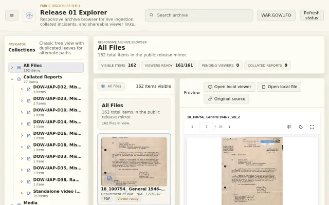Click the Release 01 Explorer logo icon
Viewport: 329px width, 205px height.
point(29,15)
